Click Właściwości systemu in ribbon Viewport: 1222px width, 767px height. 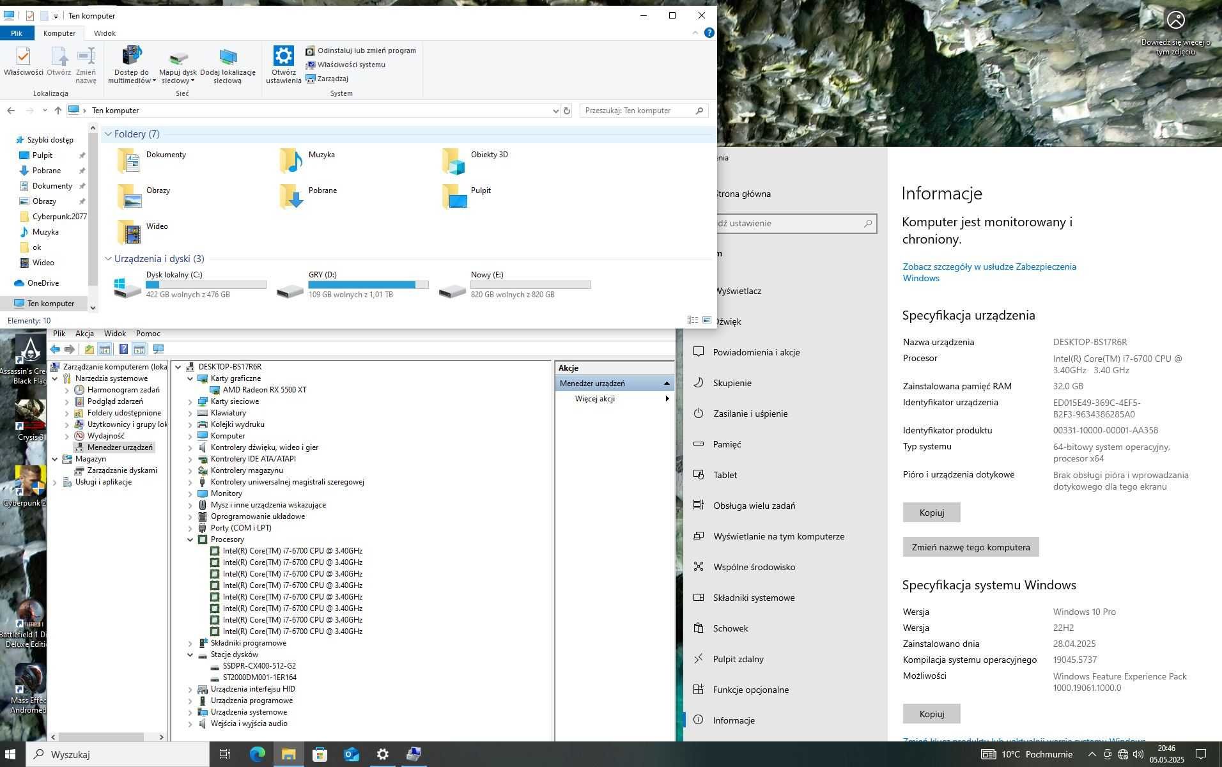coord(345,65)
